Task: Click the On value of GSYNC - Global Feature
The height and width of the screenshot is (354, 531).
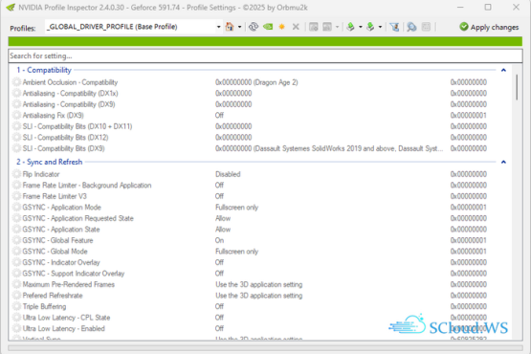Action: [219, 240]
